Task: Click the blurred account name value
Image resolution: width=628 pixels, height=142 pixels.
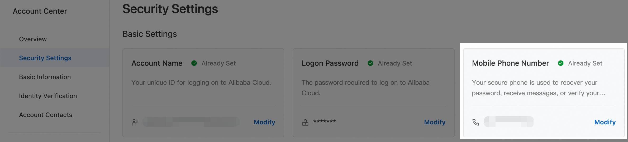Action: 191,122
